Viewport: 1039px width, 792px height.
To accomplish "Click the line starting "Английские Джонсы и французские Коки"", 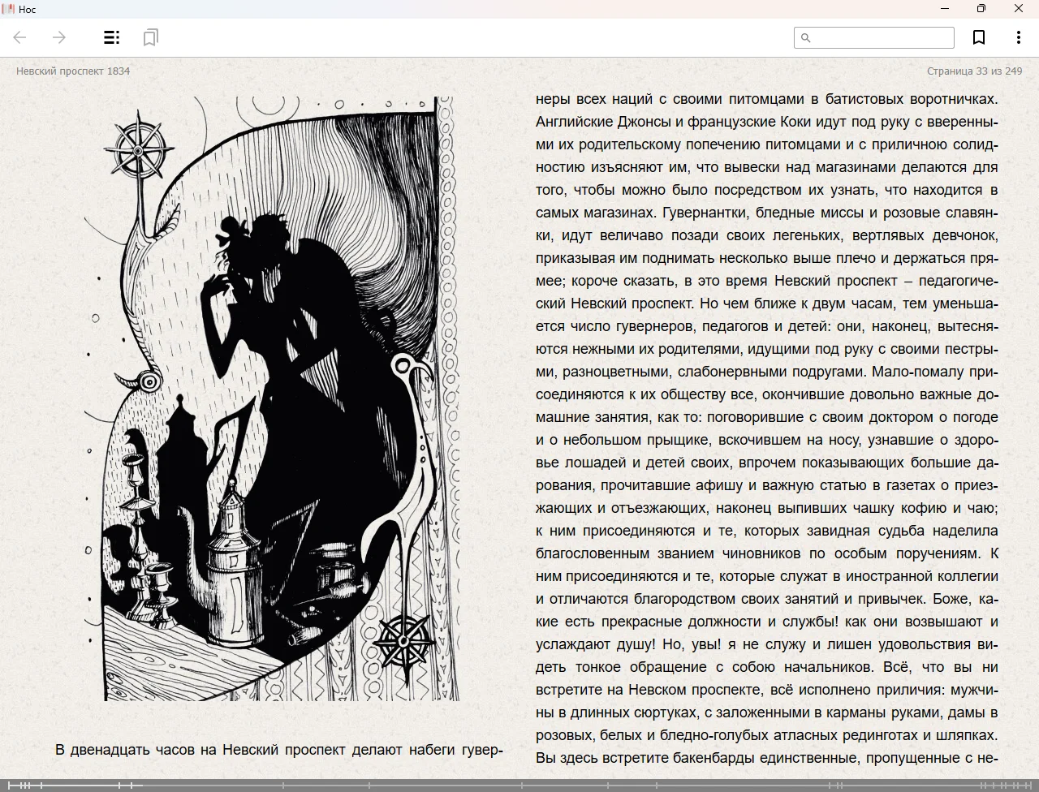I will [x=767, y=122].
